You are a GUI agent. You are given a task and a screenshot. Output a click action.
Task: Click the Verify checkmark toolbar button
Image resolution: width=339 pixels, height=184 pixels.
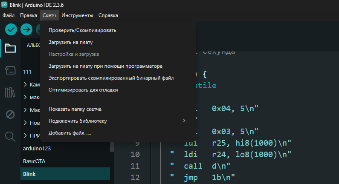11,29
